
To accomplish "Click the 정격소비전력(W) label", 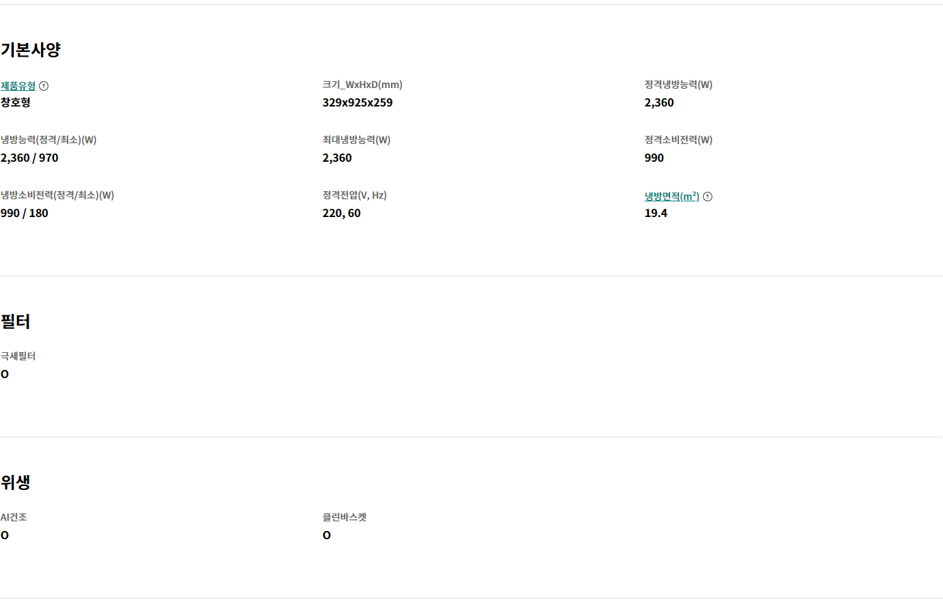I will pyautogui.click(x=678, y=140).
